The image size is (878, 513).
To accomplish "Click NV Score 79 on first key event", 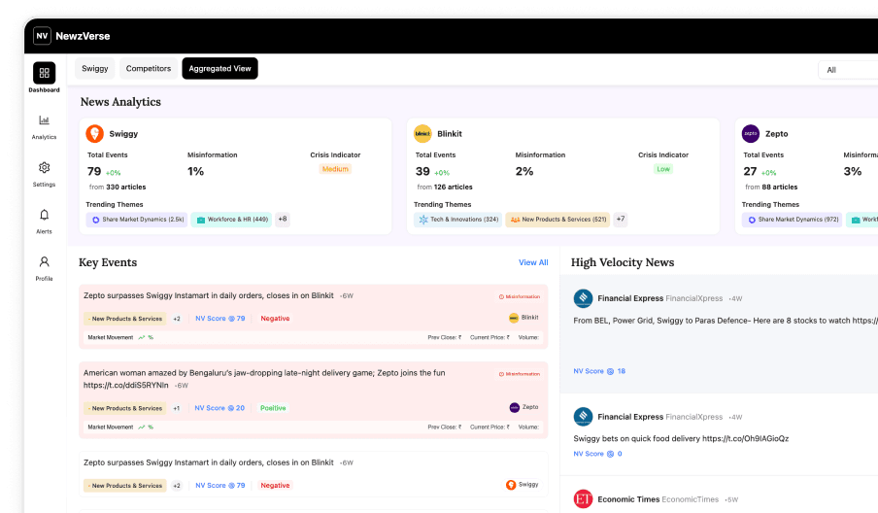I will (220, 319).
